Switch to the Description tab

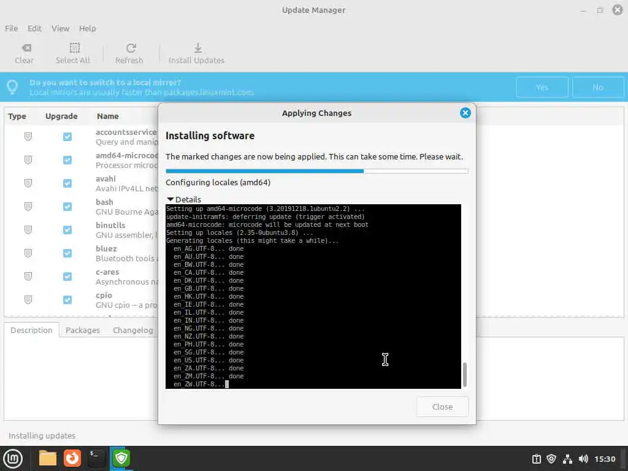tap(31, 330)
